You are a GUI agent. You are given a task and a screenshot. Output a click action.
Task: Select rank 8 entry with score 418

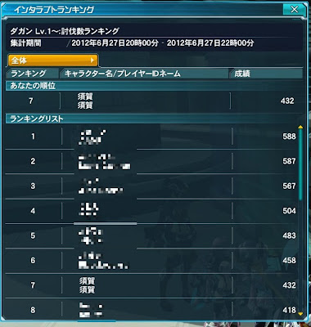(x=151, y=310)
